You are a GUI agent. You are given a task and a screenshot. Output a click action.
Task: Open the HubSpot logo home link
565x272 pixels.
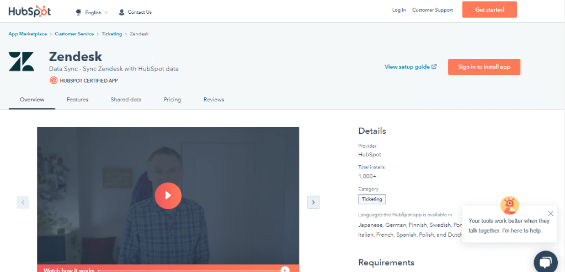(x=30, y=11)
